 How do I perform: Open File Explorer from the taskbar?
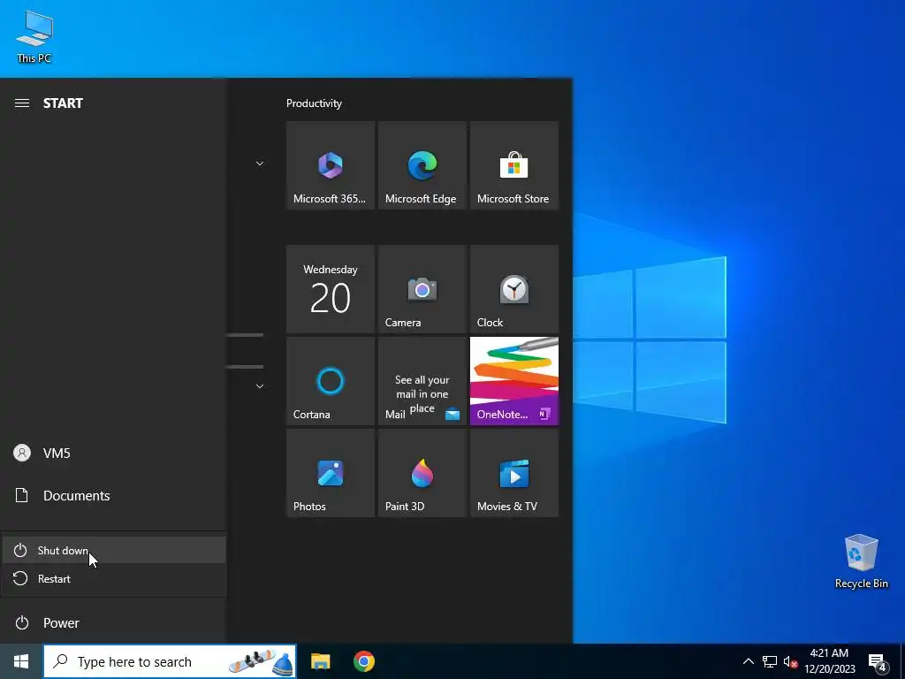point(320,661)
